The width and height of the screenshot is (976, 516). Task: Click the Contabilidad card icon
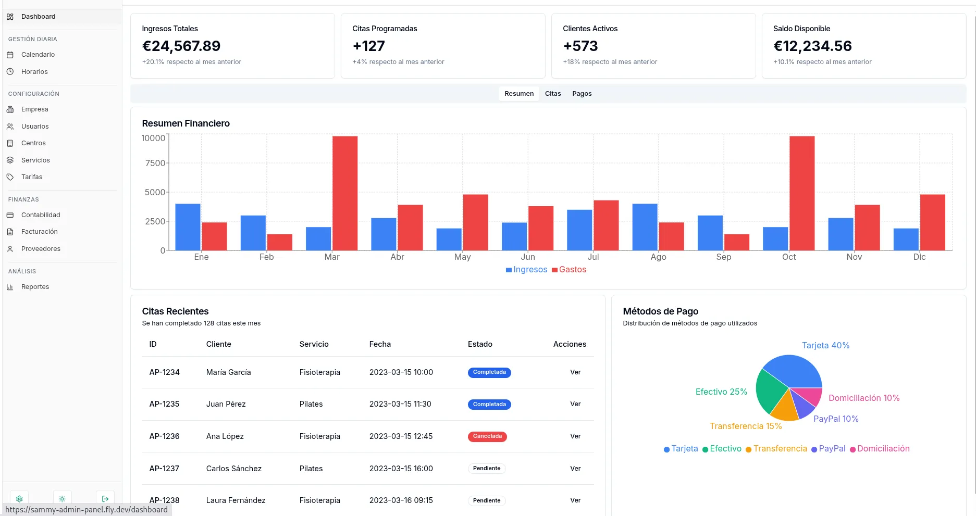(10, 215)
